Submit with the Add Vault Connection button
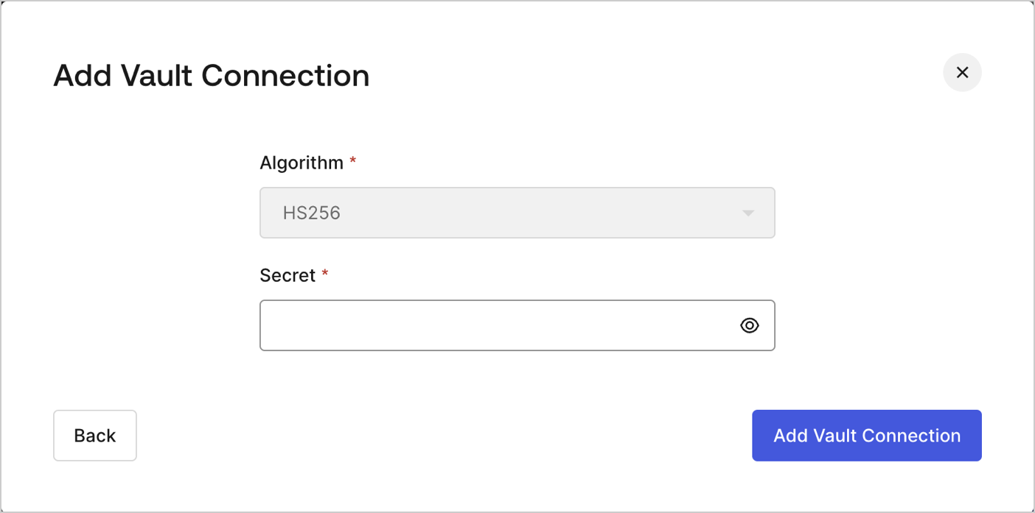 pyautogui.click(x=866, y=435)
